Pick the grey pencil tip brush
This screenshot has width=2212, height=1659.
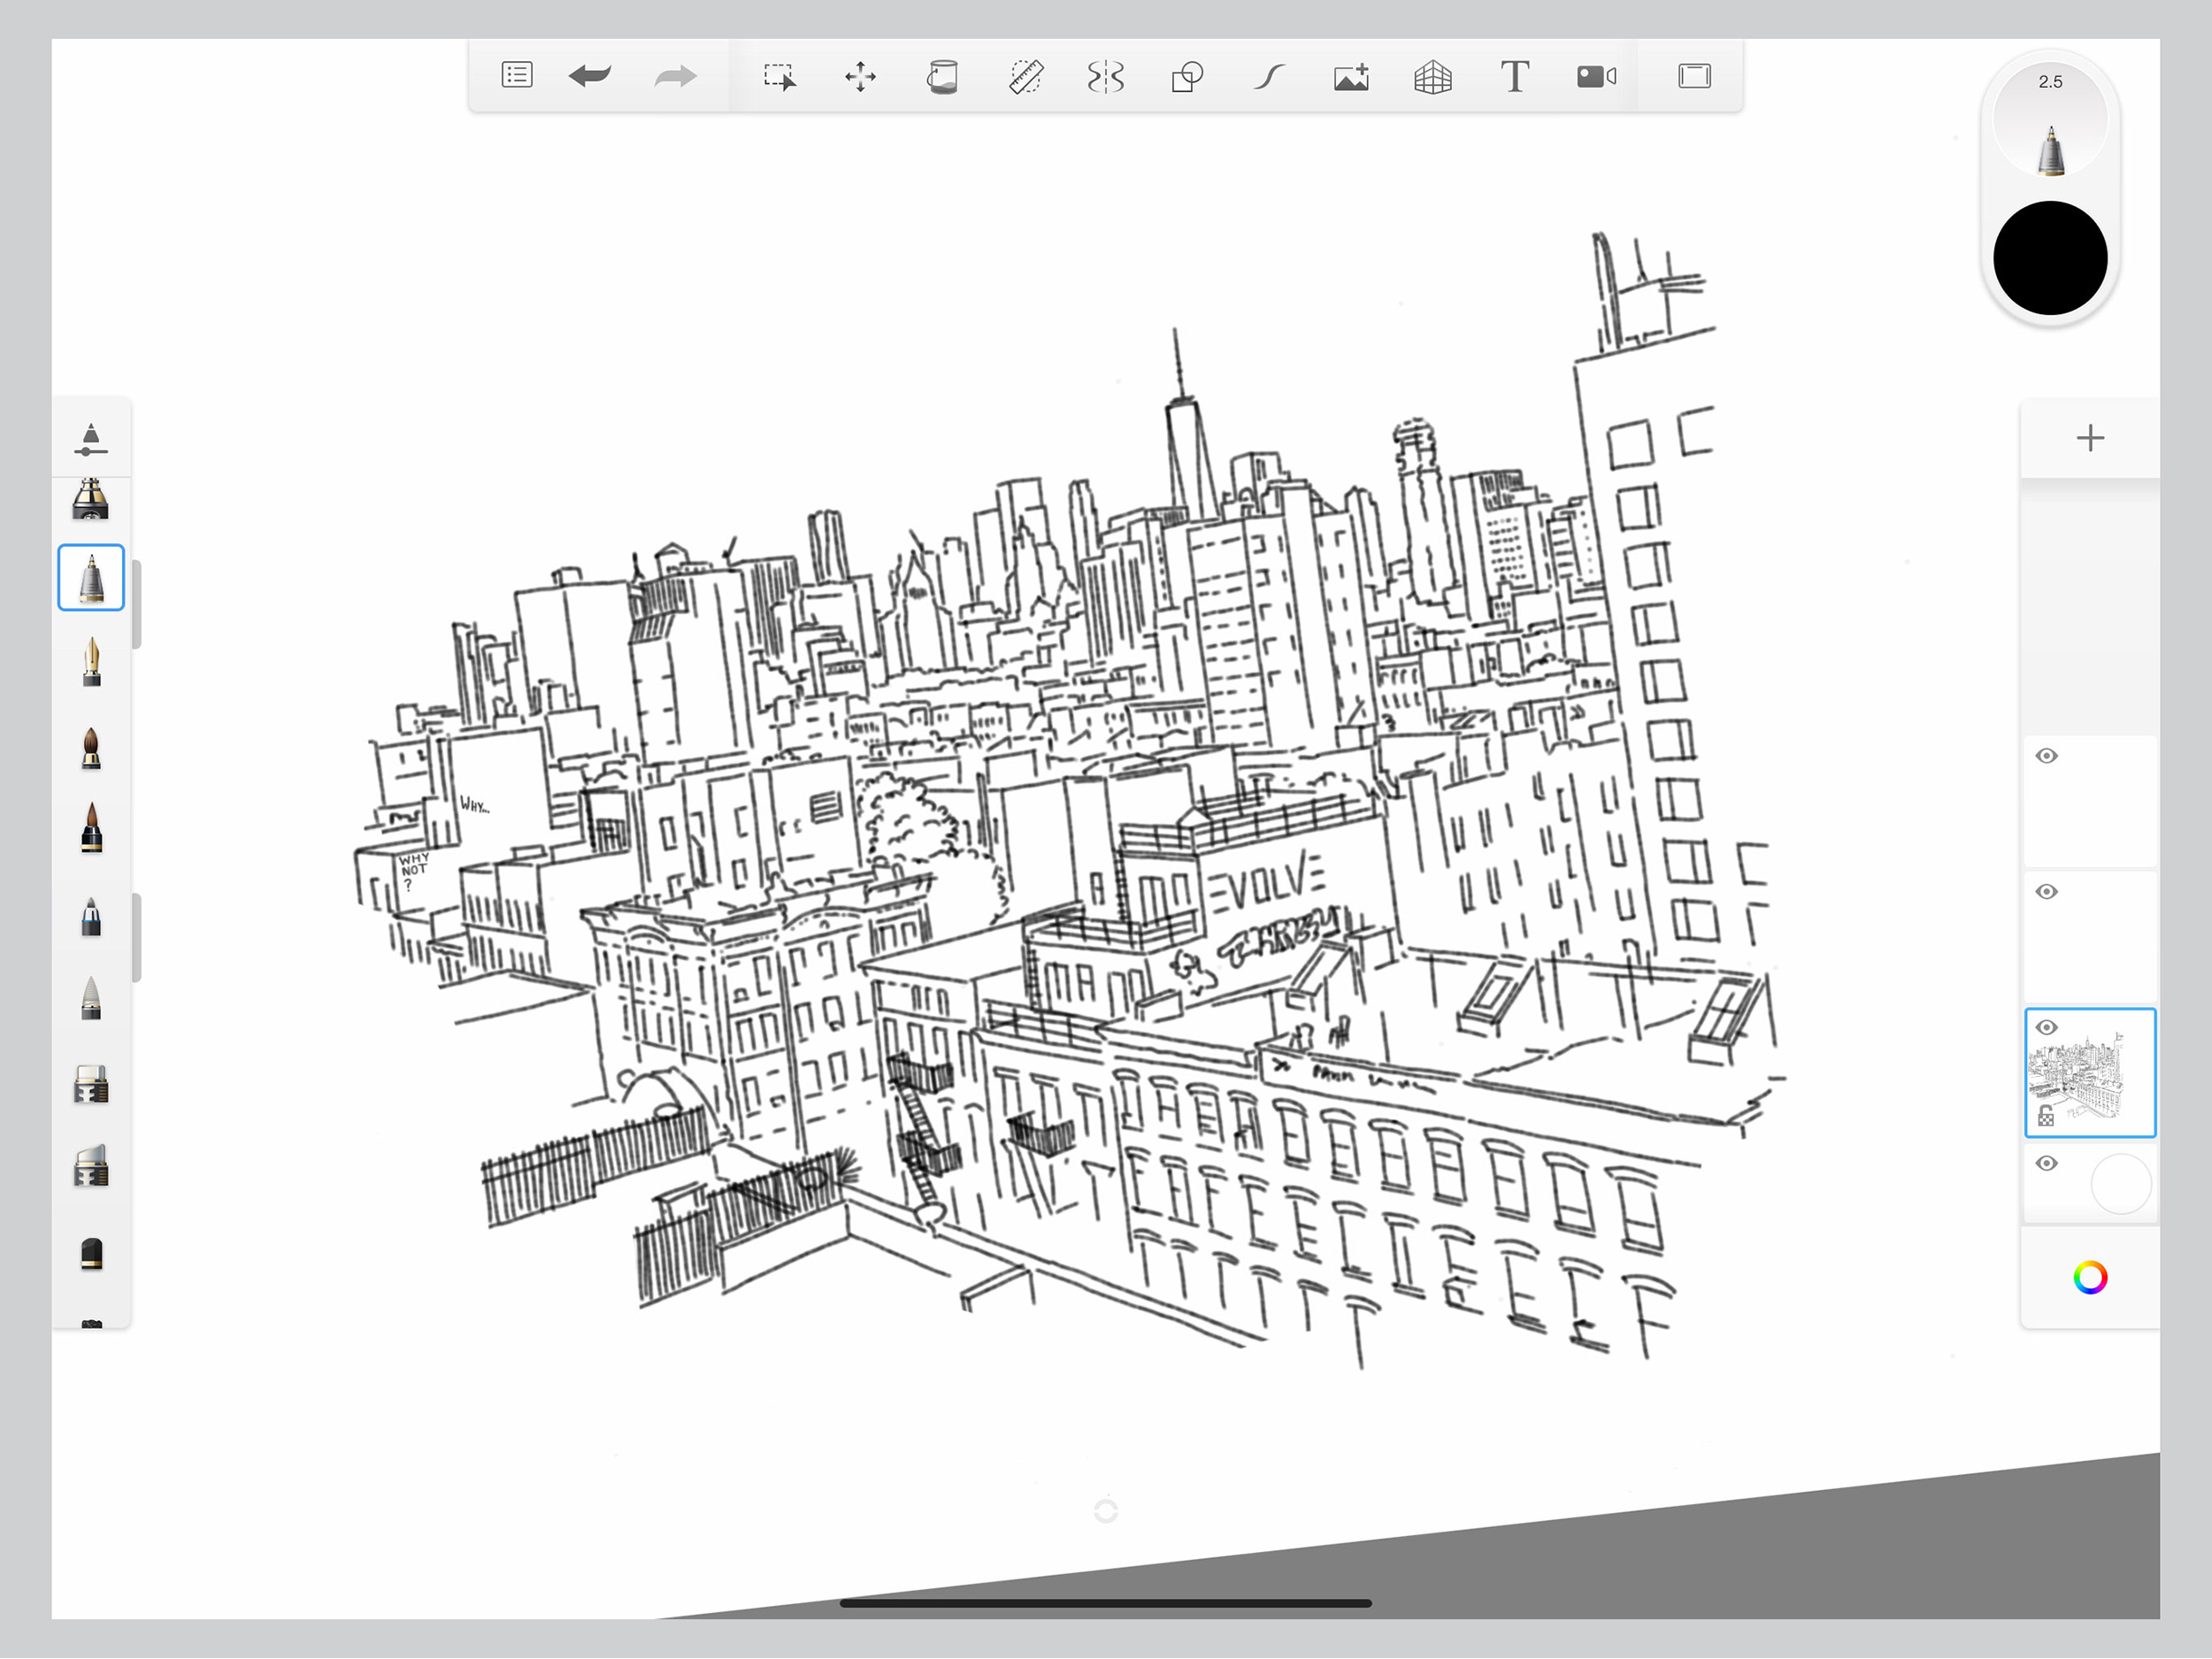(x=91, y=998)
